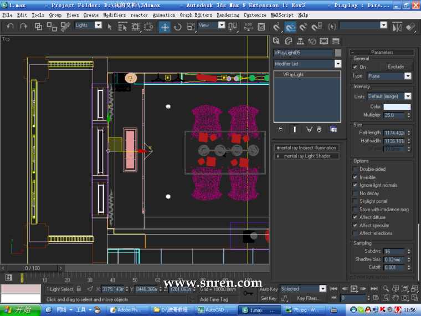Open the Rendering menu

pyautogui.click(x=228, y=15)
